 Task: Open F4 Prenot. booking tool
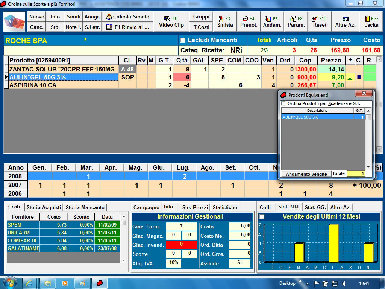click(249, 22)
